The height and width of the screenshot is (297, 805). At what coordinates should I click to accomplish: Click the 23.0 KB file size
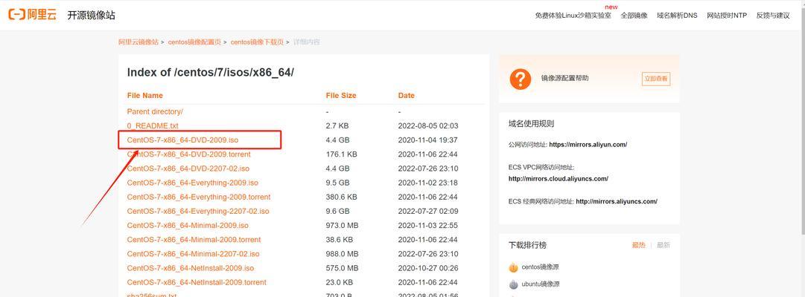tap(340, 283)
